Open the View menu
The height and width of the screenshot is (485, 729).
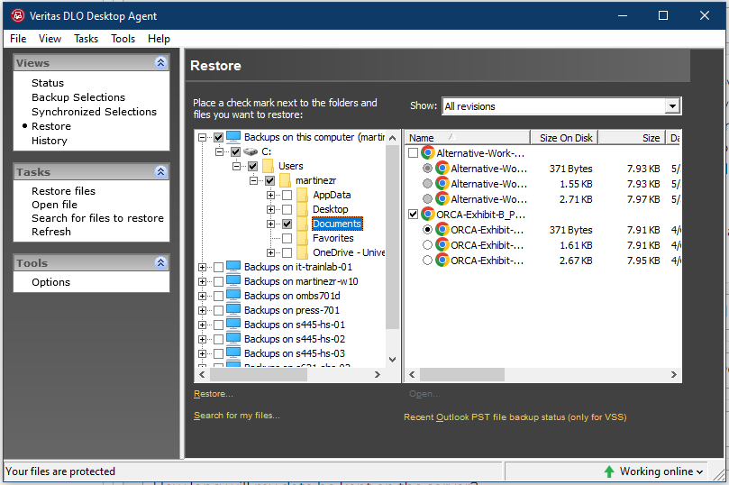[50, 39]
